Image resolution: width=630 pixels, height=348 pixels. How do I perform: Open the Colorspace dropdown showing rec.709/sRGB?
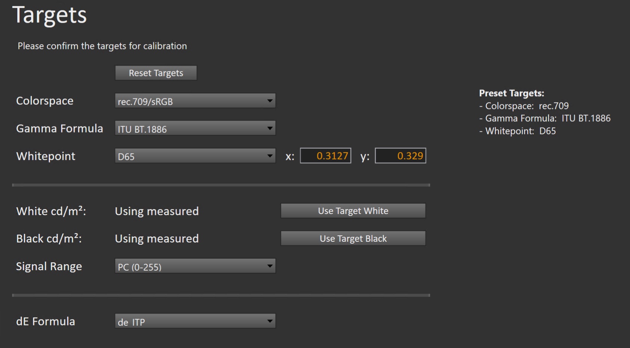pyautogui.click(x=195, y=101)
